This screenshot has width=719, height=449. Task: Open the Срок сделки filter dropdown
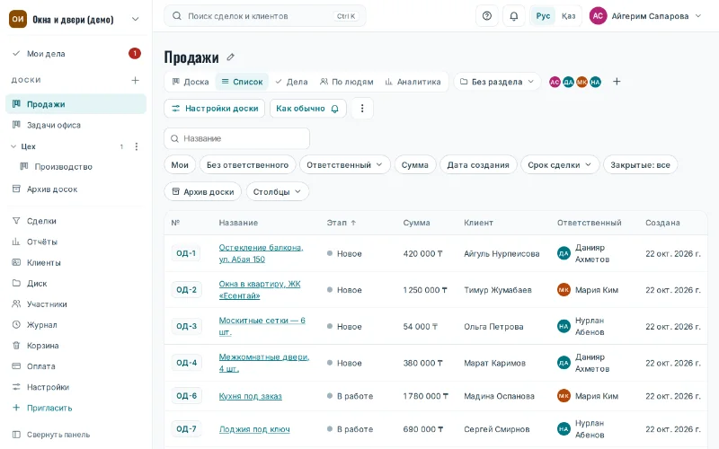pos(560,165)
